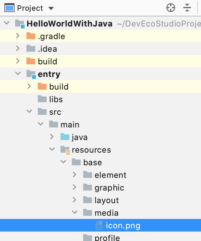Collapse the src folder chevron
This screenshot has height=241, width=201.
tap(29, 111)
